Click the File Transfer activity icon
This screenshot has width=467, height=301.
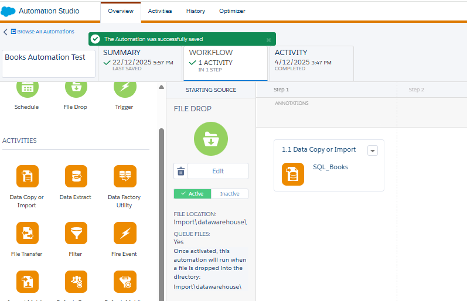point(27,233)
